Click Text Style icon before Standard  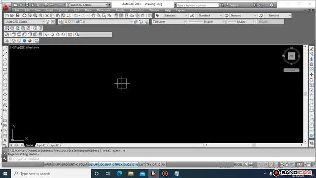pos(157,15)
